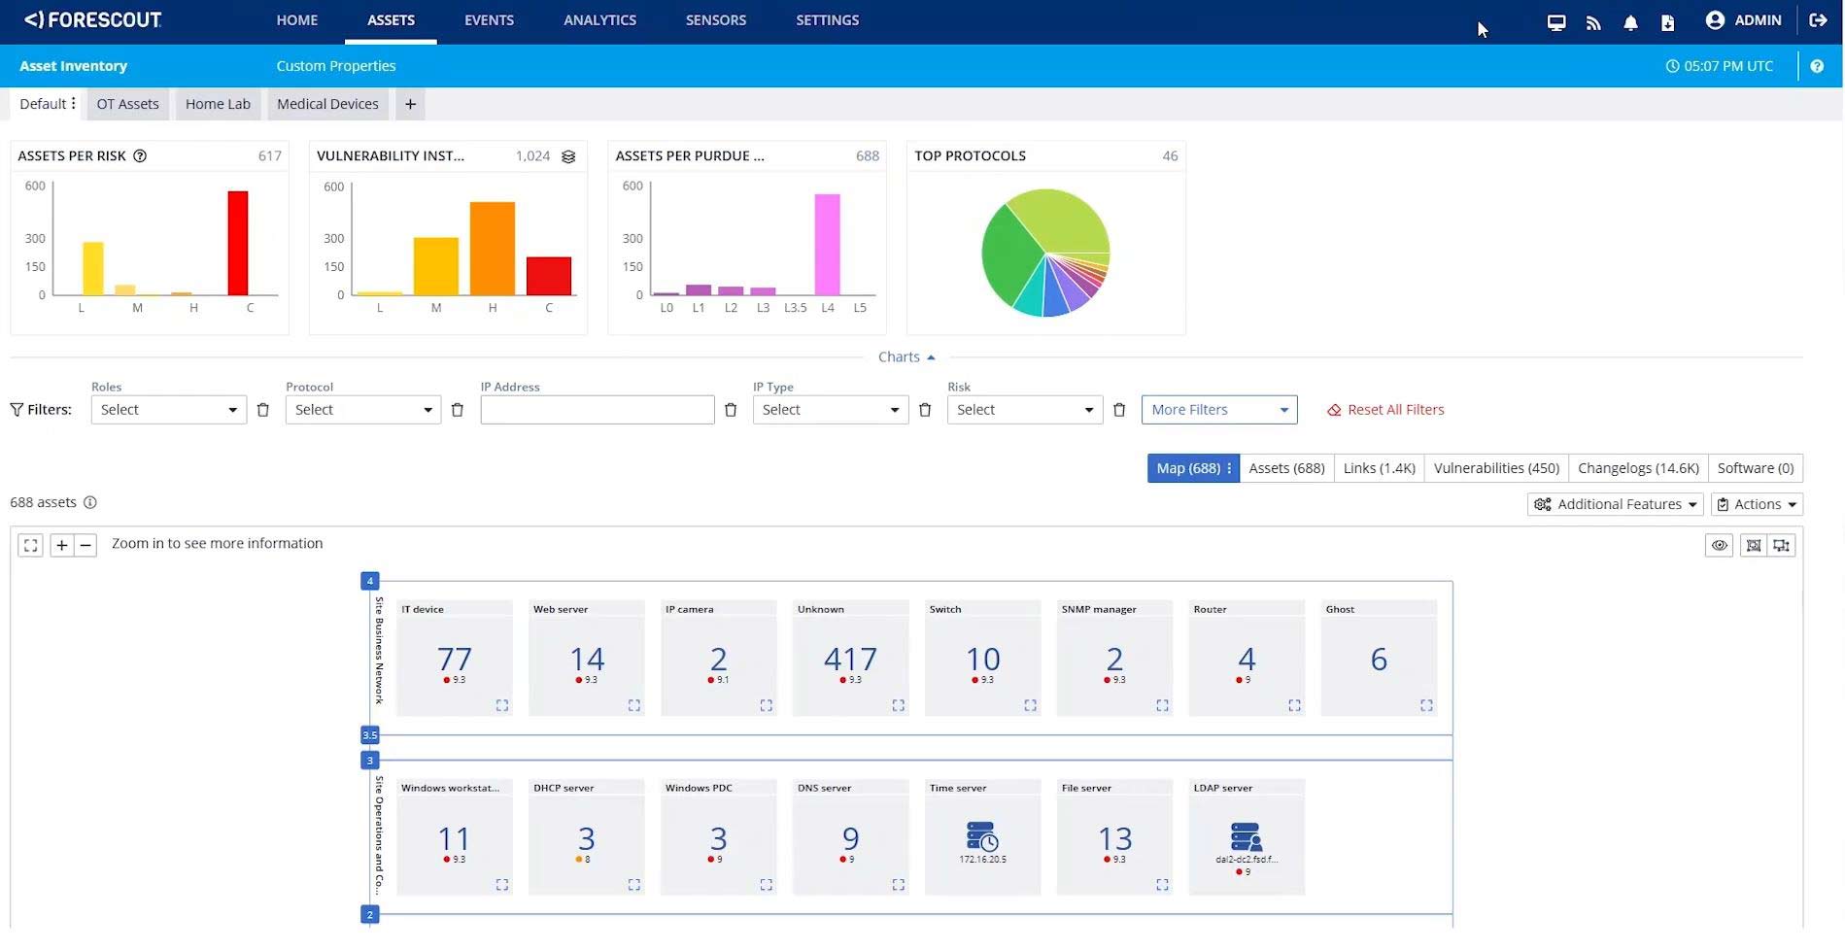Collapse Purdue level 4 marker
Screen dimensions: 1845x950
(369, 581)
